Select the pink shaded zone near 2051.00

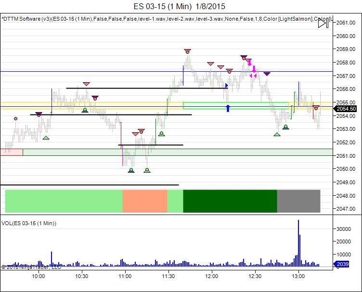coord(12,152)
